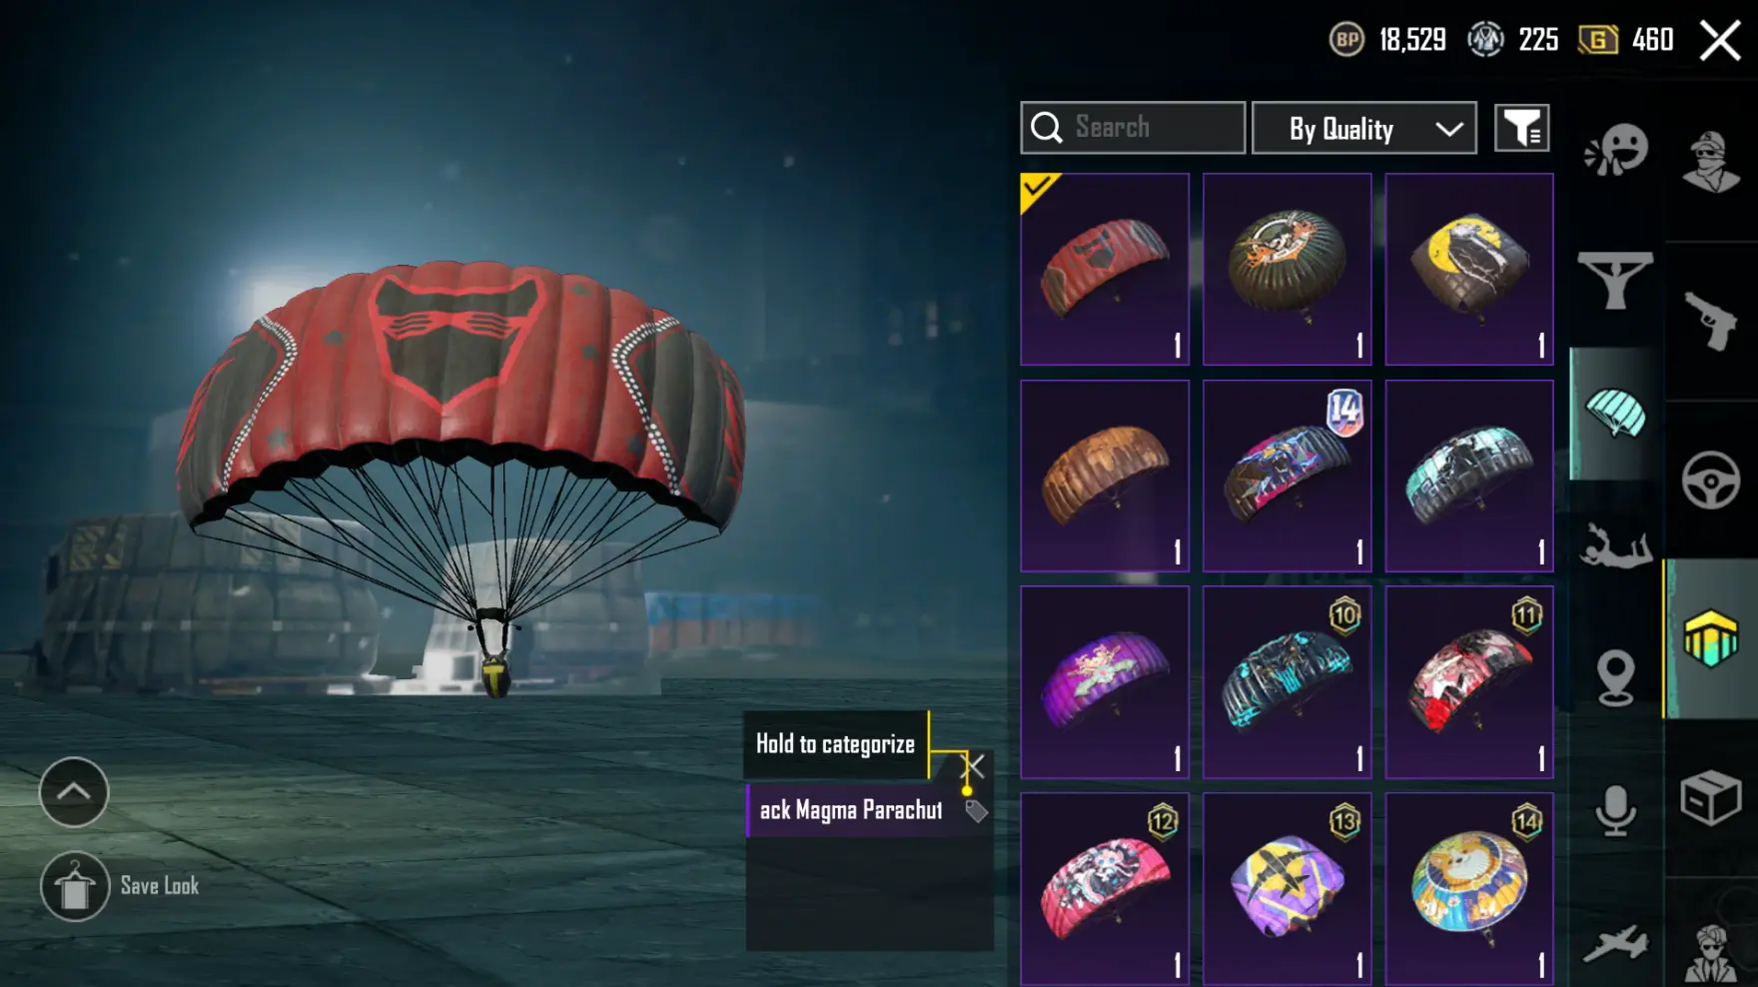The width and height of the screenshot is (1758, 987).
Task: Click the filter funnel icon
Action: 1521,128
